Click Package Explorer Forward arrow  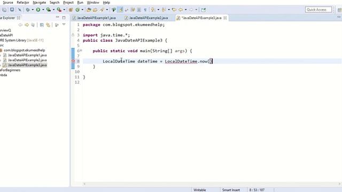(x=27, y=25)
